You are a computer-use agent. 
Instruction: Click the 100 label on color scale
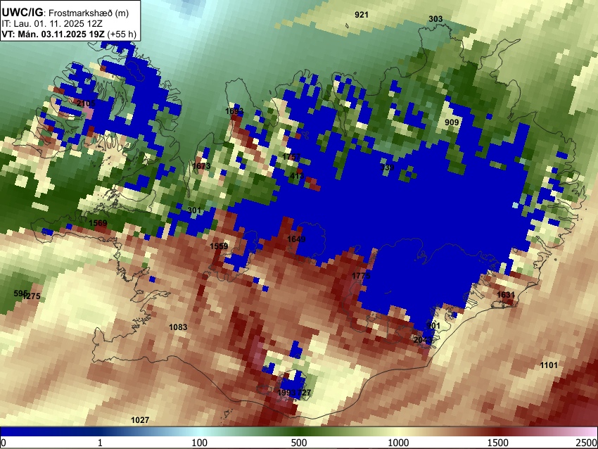tap(199, 443)
